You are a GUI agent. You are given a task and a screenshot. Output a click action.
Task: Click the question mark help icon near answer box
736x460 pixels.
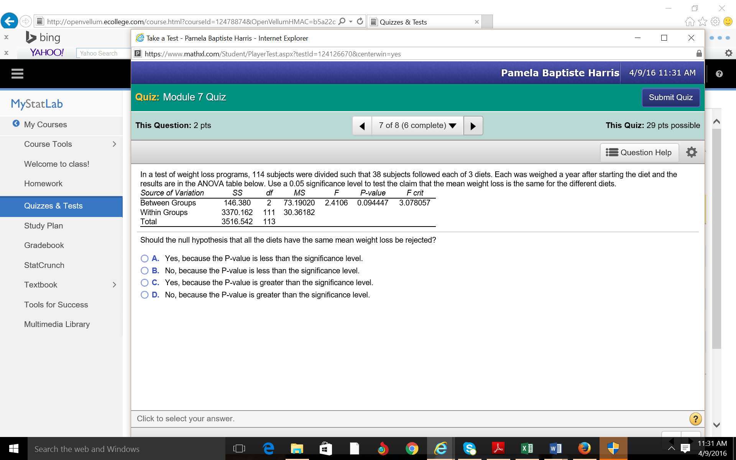695,419
